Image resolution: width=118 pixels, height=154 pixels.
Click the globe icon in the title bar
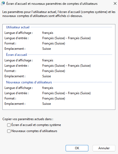[x=3, y=3]
